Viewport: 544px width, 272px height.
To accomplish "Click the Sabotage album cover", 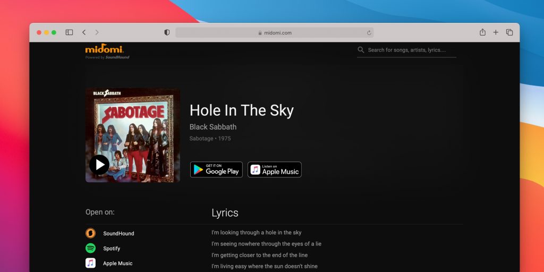I will [132, 135].
